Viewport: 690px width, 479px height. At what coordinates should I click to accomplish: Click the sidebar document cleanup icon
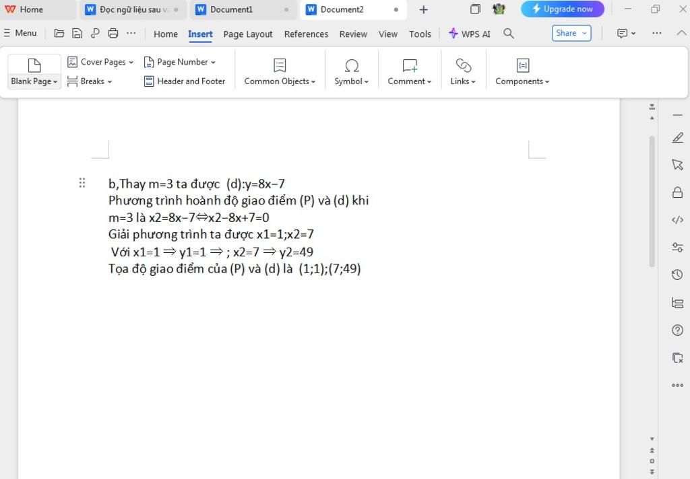tap(678, 358)
